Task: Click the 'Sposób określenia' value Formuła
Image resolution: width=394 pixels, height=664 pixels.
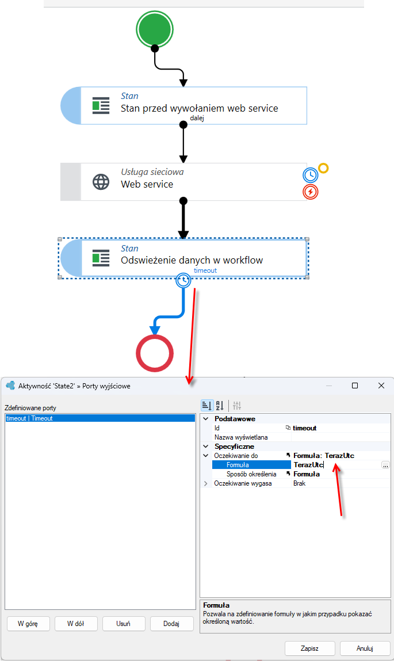Action: [x=307, y=474]
